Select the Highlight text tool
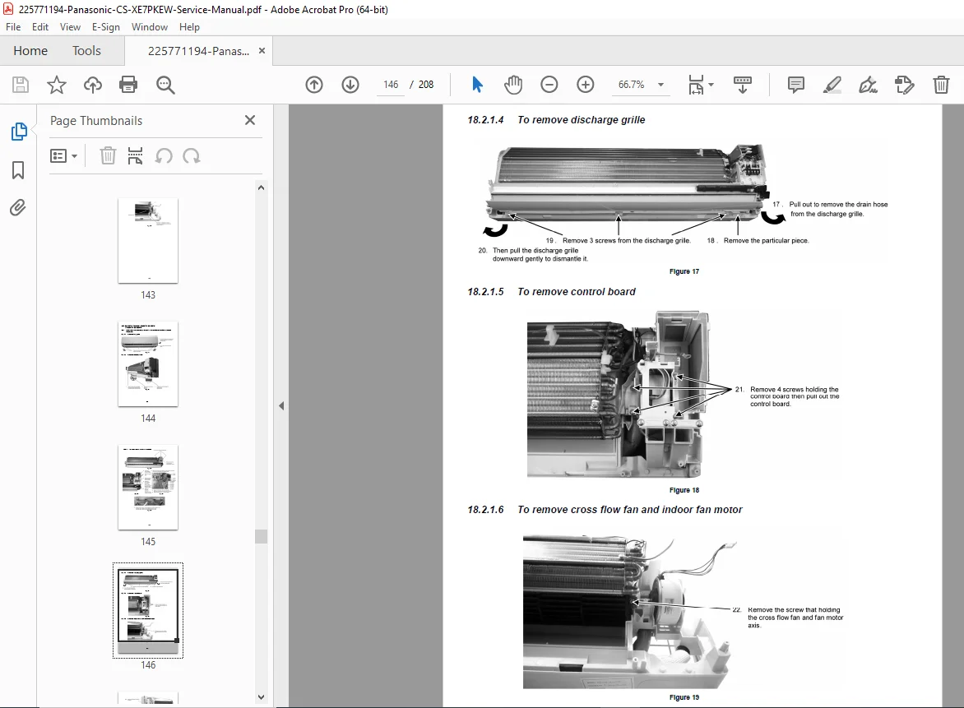 832,85
